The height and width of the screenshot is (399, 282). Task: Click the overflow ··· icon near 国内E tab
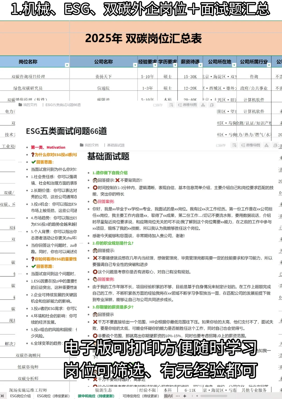[x=178, y=396]
